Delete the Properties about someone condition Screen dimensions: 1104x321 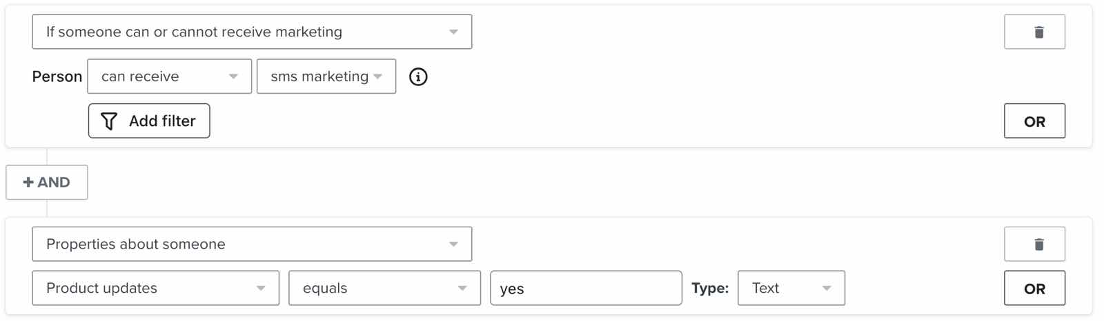(1038, 245)
